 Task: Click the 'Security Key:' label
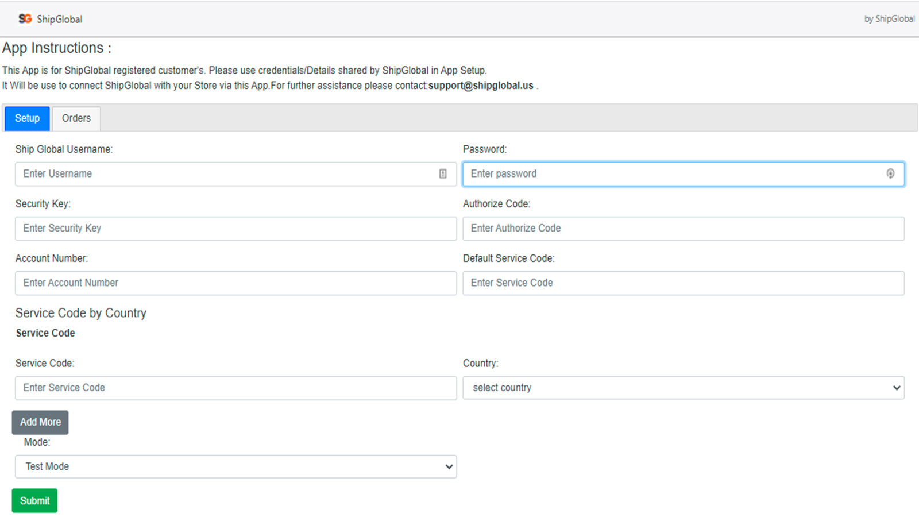[43, 204]
